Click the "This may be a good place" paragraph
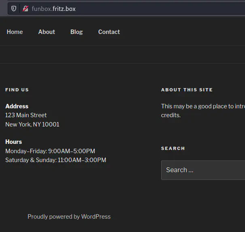245x232 pixels. (202, 106)
